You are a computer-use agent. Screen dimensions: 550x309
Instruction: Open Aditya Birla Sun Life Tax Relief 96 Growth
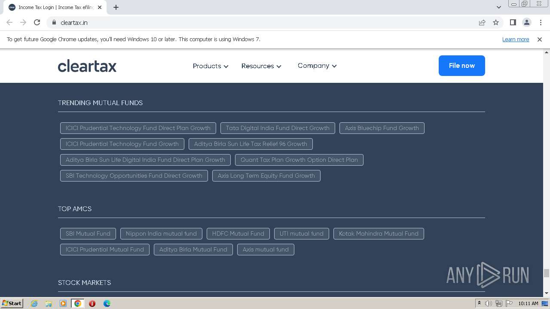pyautogui.click(x=251, y=144)
